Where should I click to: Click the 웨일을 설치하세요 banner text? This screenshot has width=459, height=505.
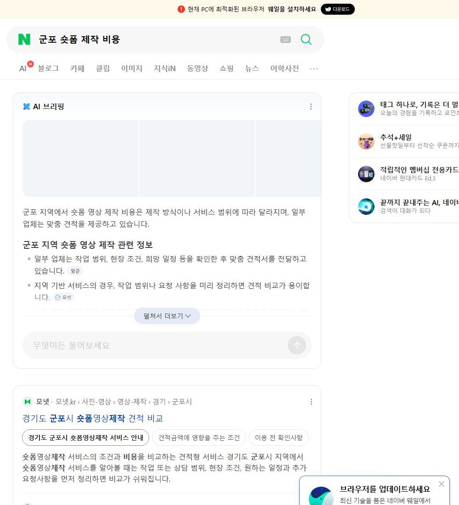(292, 9)
